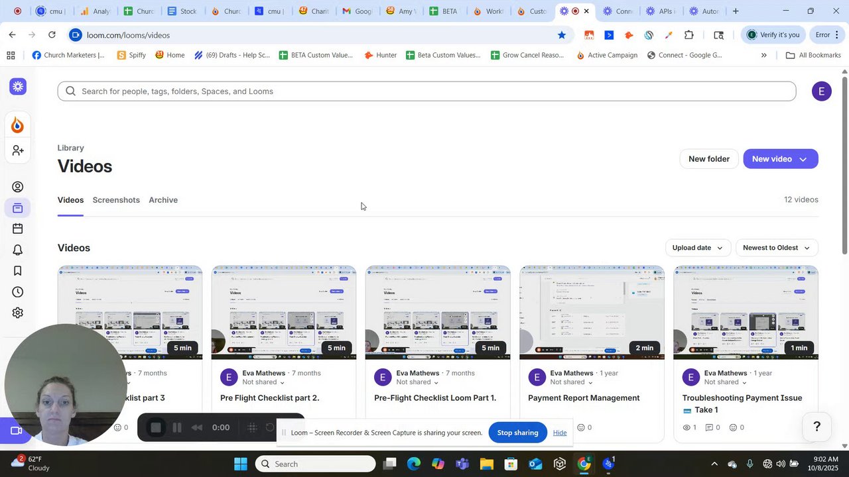Viewport: 849px width, 477px height.
Task: Open the Active Campaign bookmark
Action: coord(607,56)
